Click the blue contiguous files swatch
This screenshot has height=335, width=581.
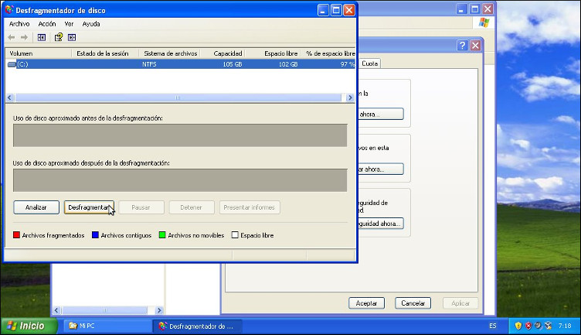coord(95,235)
